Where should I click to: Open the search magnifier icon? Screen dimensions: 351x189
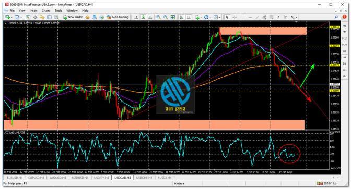click(336, 17)
